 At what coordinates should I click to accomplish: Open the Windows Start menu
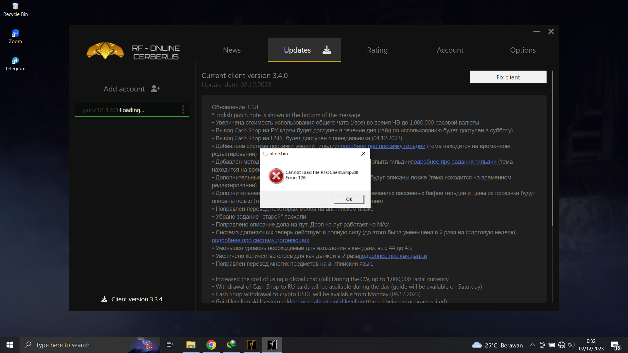point(10,345)
